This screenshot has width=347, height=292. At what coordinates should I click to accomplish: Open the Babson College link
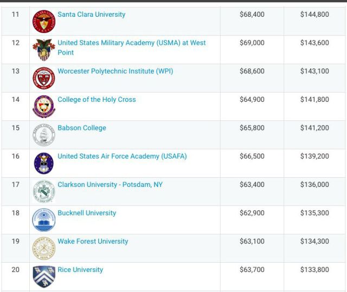point(82,128)
